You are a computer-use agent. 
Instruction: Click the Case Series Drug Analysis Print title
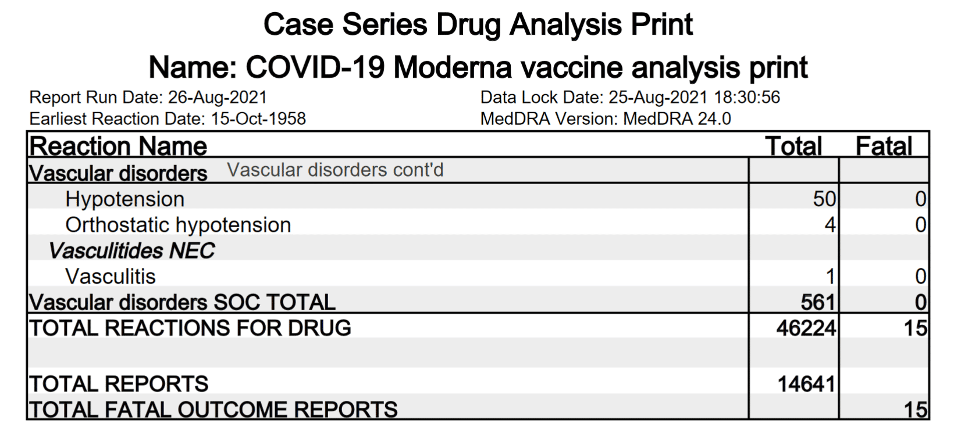[x=478, y=25]
